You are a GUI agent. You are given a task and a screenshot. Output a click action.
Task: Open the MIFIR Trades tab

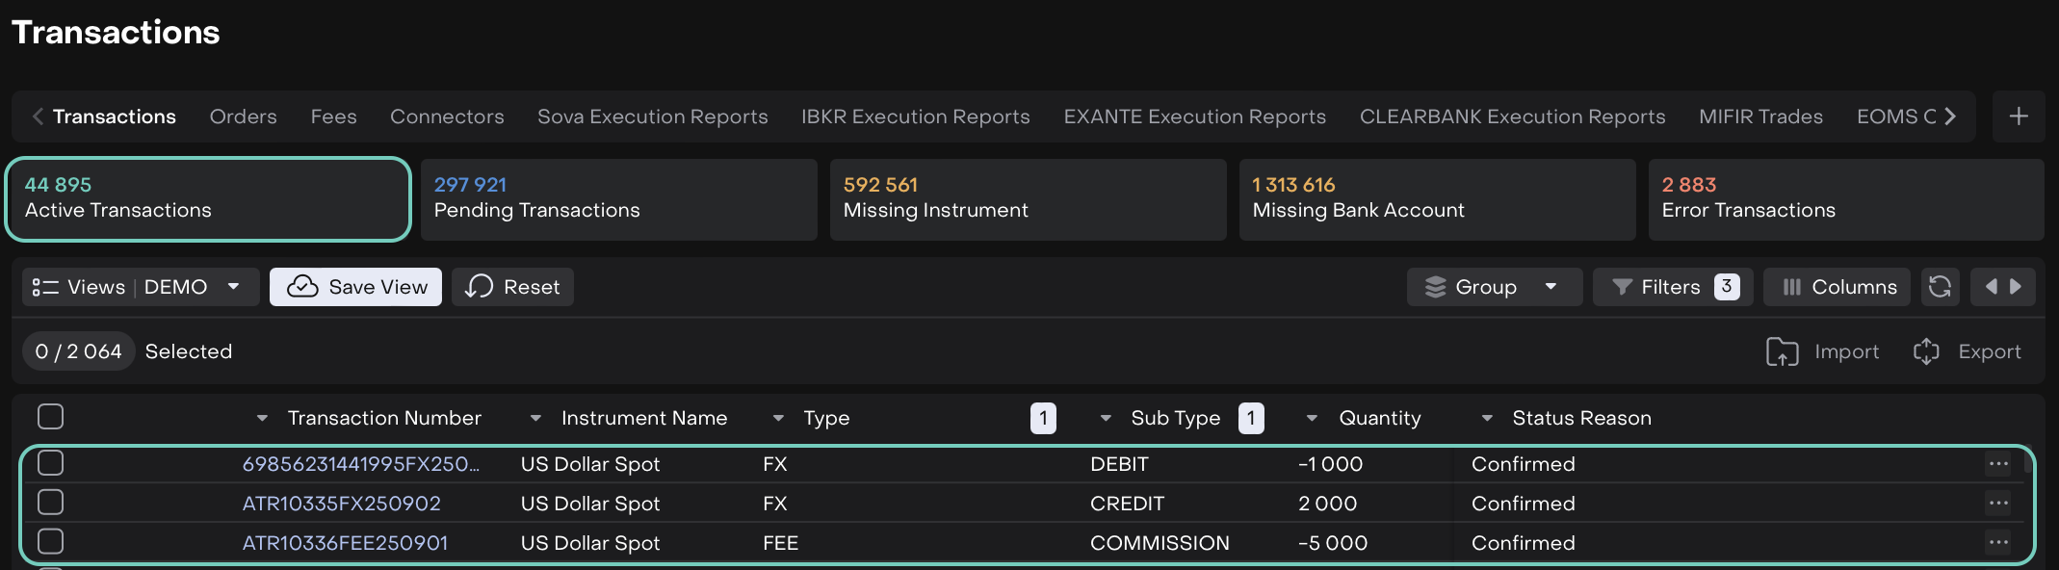point(1760,117)
